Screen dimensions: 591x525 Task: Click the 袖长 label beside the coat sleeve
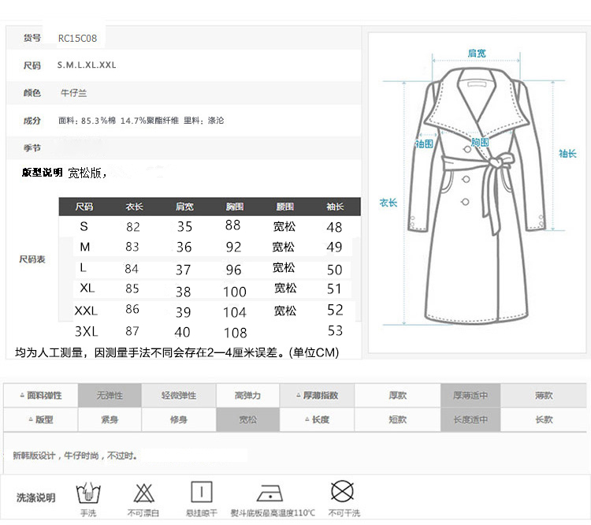pos(567,154)
